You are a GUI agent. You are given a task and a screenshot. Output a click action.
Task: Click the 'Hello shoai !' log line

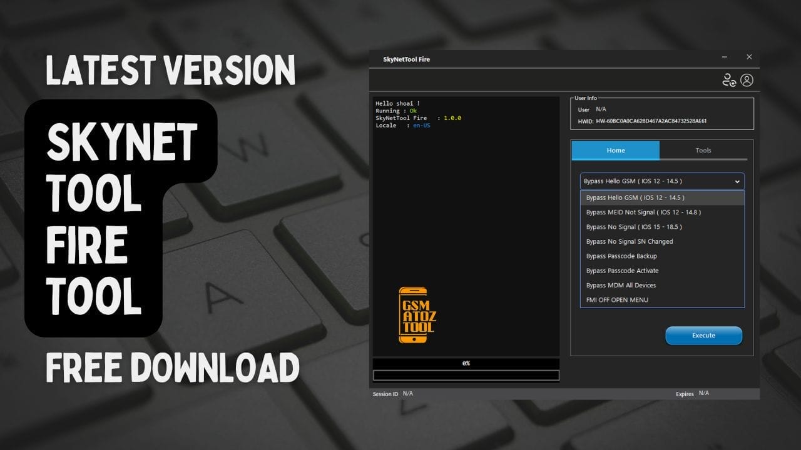click(x=398, y=103)
